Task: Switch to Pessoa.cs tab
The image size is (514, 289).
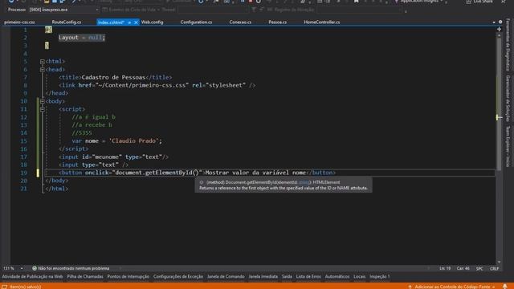Action: pos(277,22)
